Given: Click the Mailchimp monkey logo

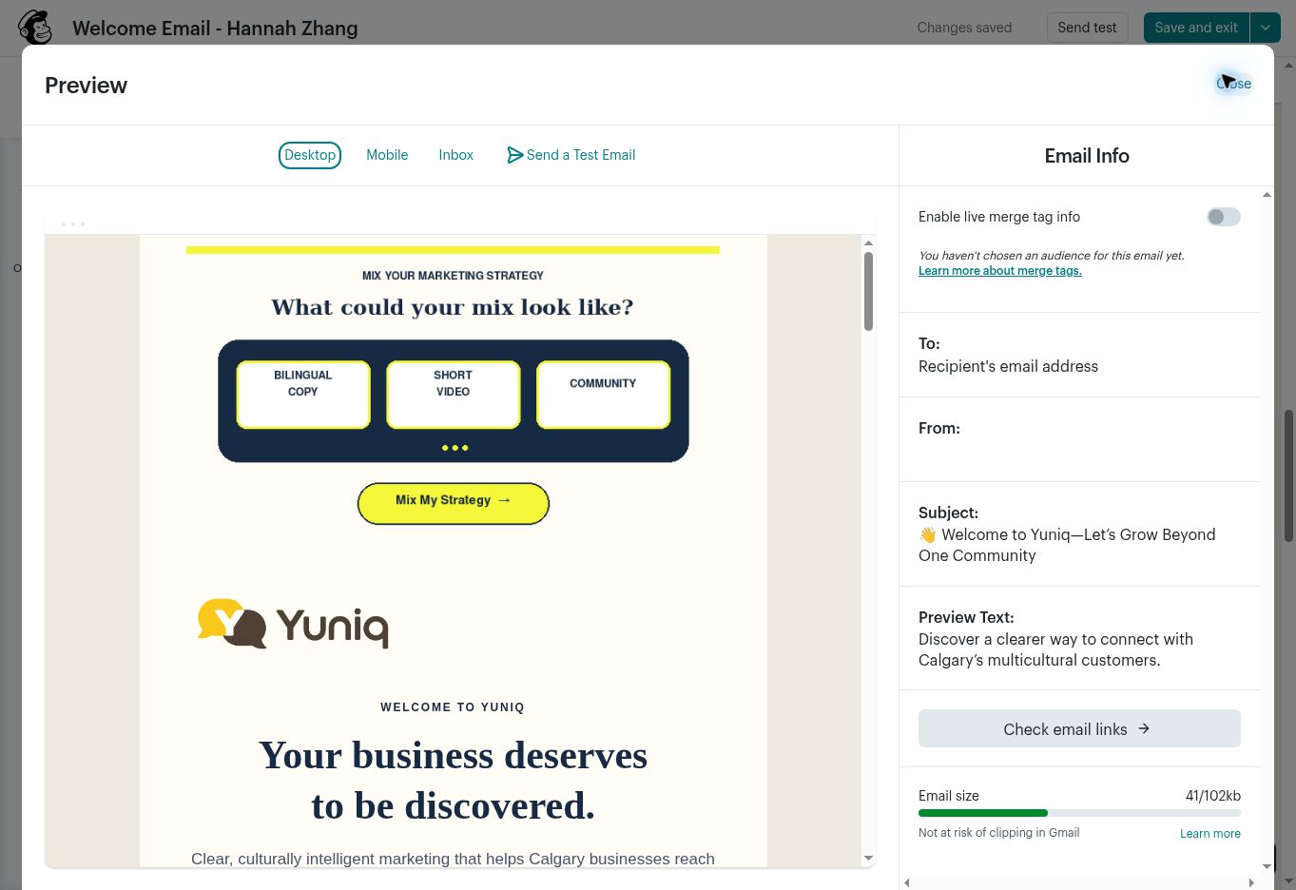Looking at the screenshot, I should (35, 27).
